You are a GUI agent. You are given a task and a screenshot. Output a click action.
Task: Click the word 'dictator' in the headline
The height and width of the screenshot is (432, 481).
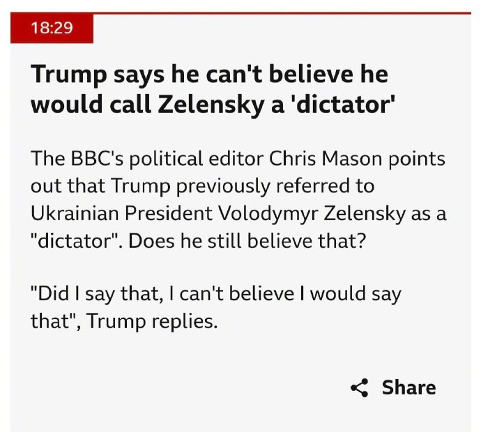click(x=342, y=105)
